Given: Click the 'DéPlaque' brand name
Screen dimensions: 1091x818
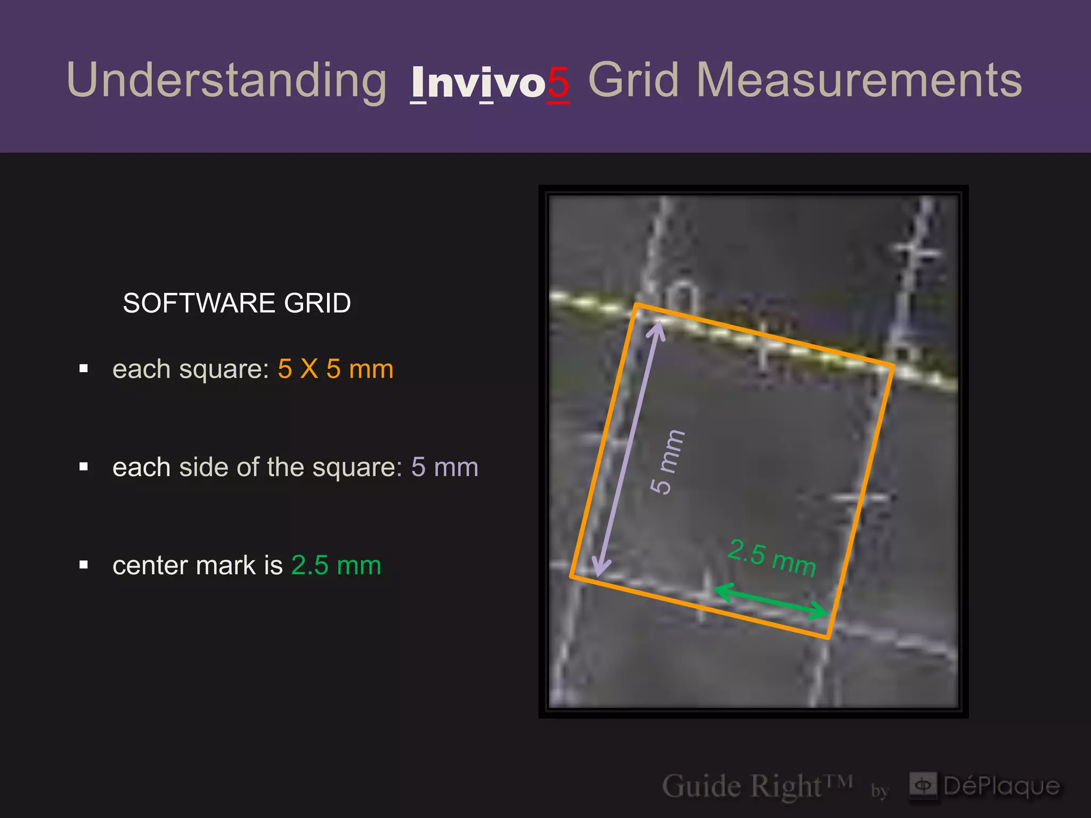Looking at the screenshot, I should point(1002,786).
